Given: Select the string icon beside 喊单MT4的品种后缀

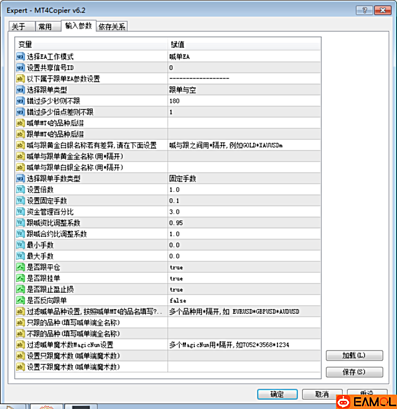Looking at the screenshot, I should (x=21, y=122).
